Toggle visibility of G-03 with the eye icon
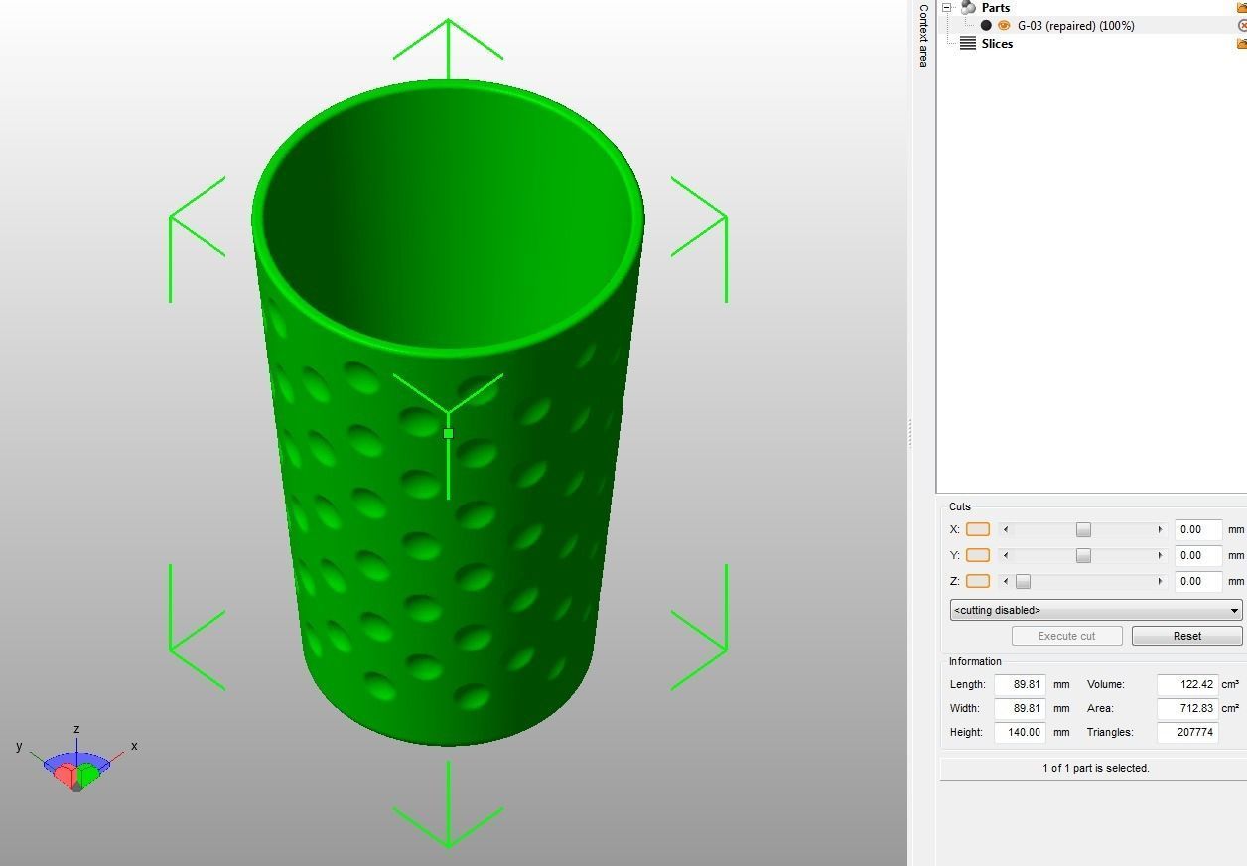This screenshot has width=1247, height=866. pos(1005,25)
